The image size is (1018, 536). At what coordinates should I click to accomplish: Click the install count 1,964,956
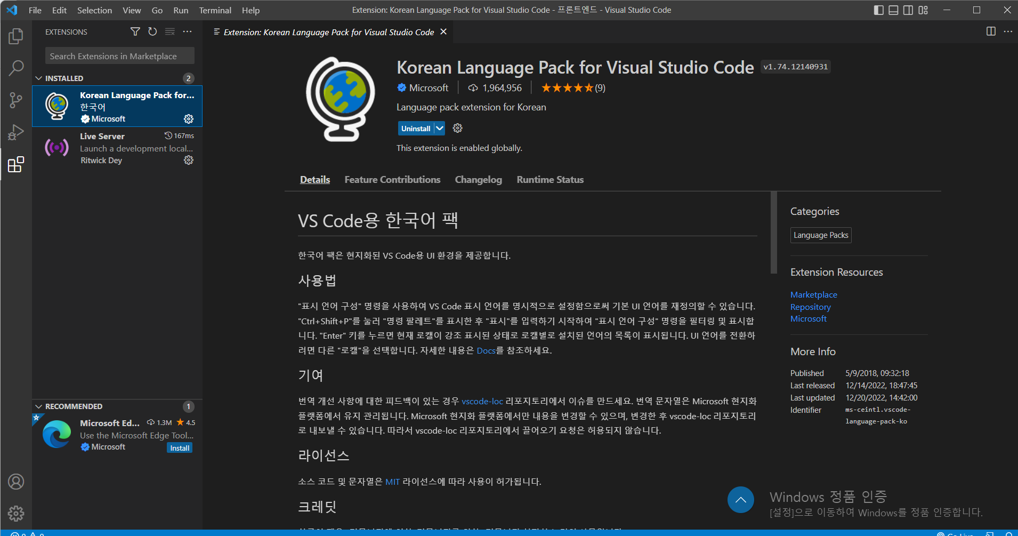tap(495, 88)
